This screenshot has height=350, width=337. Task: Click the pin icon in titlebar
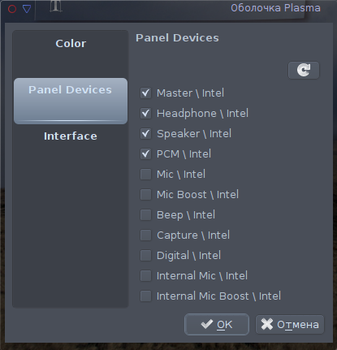tap(56, 6)
